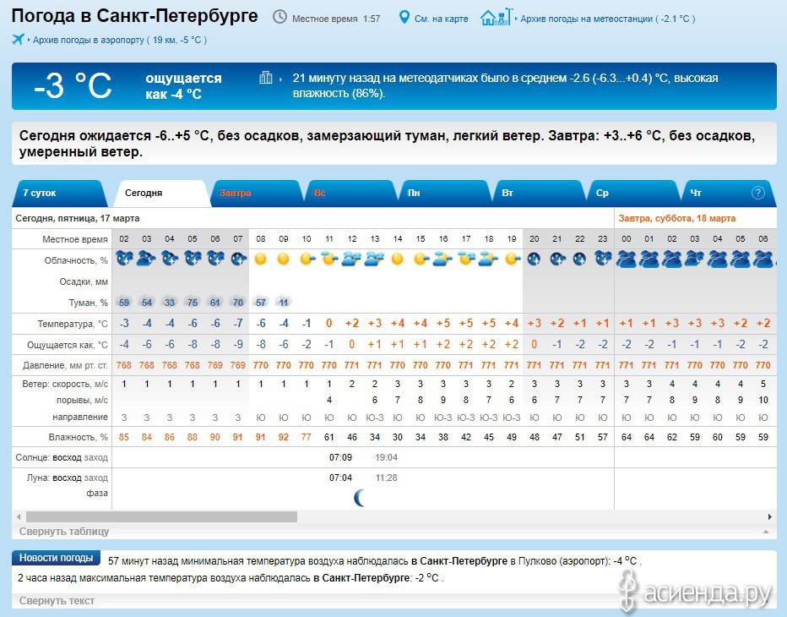Screen dimensions: 787x617
Task: Open the "Вс" forecast tab
Action: click(319, 194)
